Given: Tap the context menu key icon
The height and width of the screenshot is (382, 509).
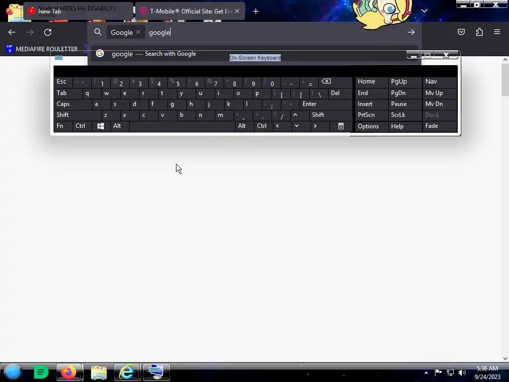Looking at the screenshot, I should coord(341,126).
